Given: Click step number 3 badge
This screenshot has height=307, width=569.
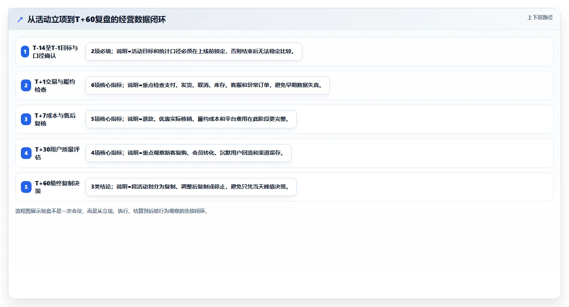Looking at the screenshot, I should [x=25, y=119].
